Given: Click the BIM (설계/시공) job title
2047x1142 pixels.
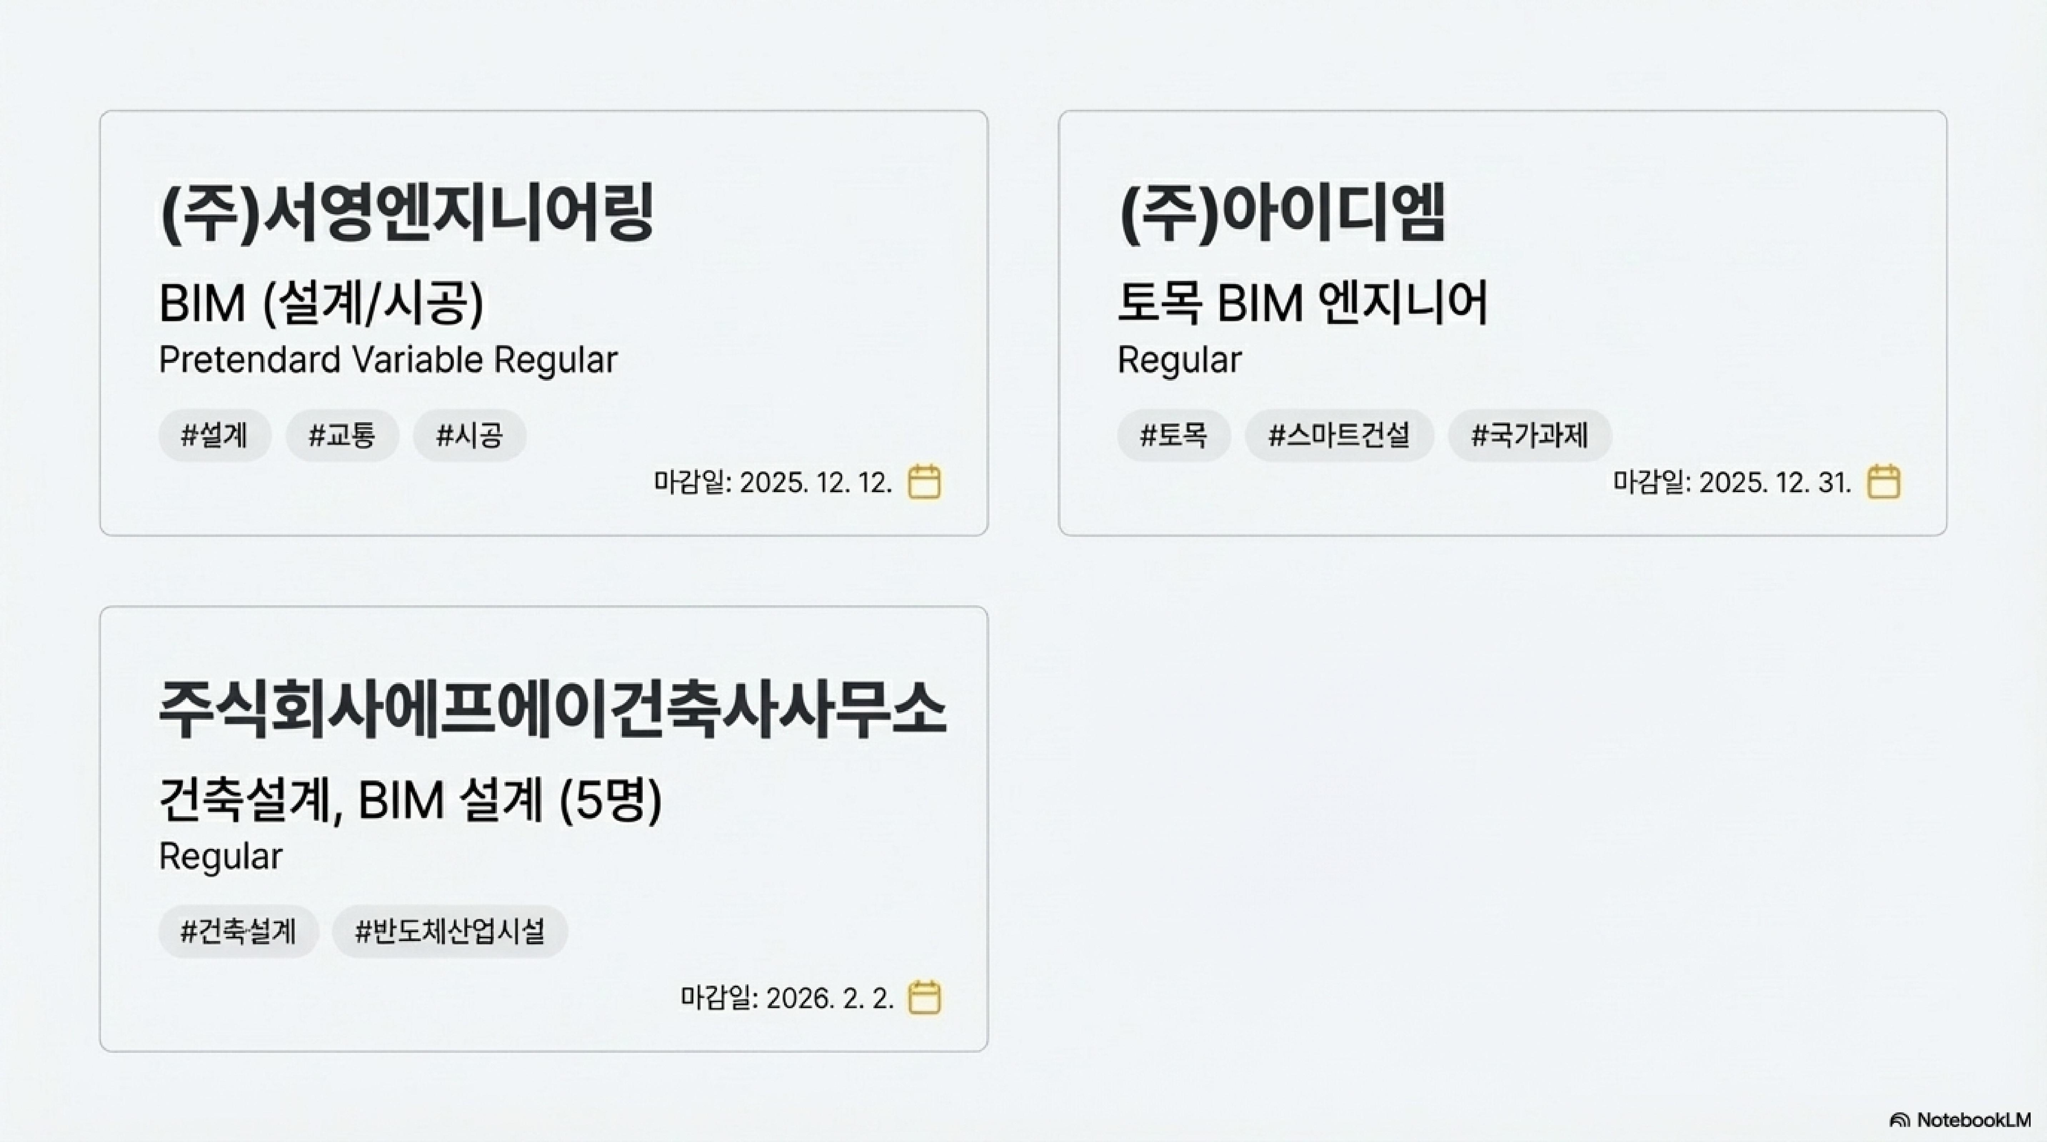Looking at the screenshot, I should tap(321, 303).
